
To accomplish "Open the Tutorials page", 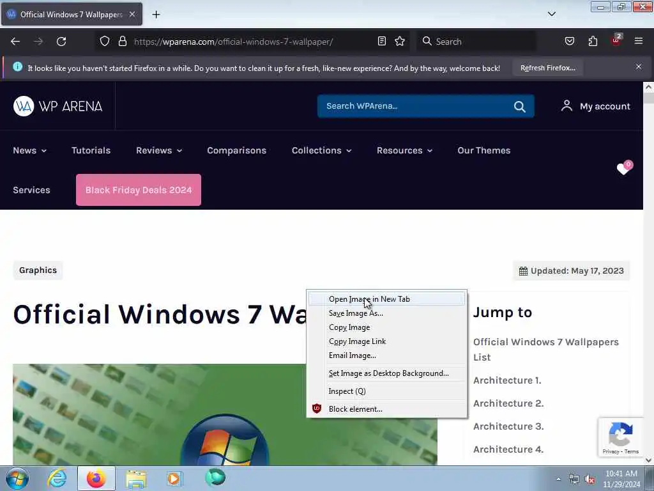I will pyautogui.click(x=91, y=150).
